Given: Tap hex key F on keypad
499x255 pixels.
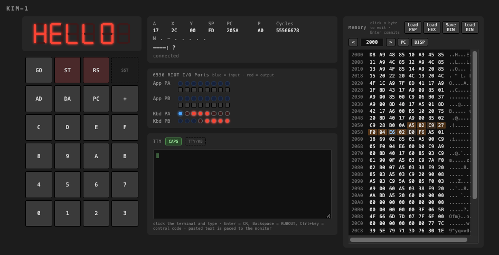Looking at the screenshot, I should pyautogui.click(x=125, y=127).
